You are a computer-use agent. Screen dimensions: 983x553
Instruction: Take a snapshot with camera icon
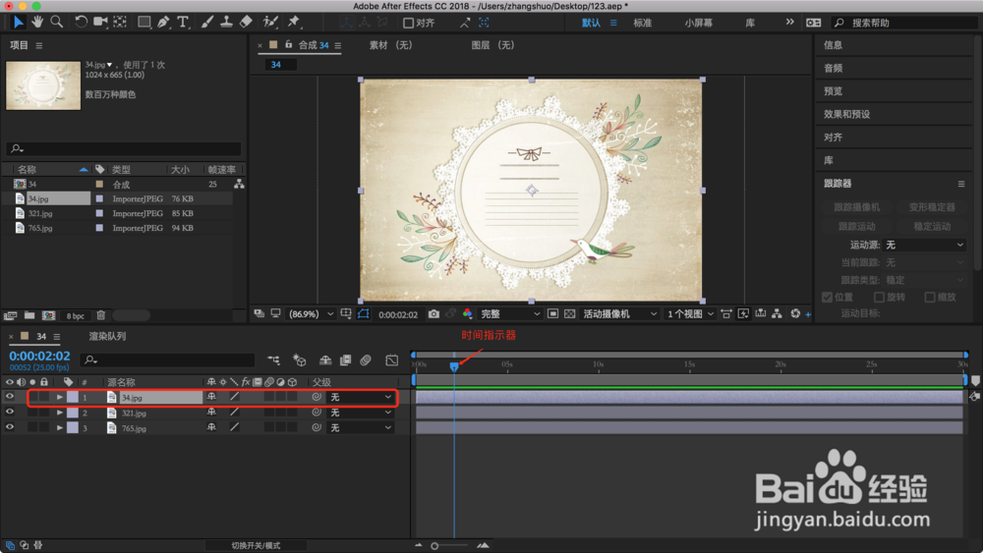434,313
